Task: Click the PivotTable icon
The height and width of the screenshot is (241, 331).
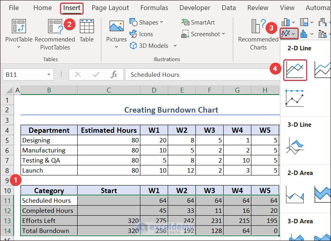Action: (x=19, y=27)
